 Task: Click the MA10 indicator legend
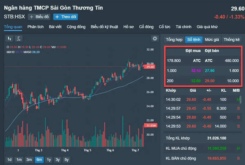coord(14,52)
